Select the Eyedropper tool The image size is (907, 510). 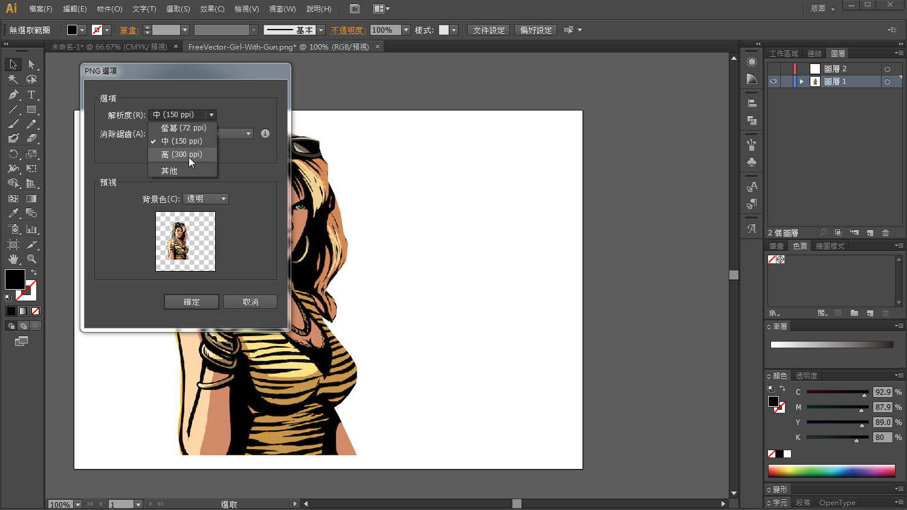coord(13,213)
